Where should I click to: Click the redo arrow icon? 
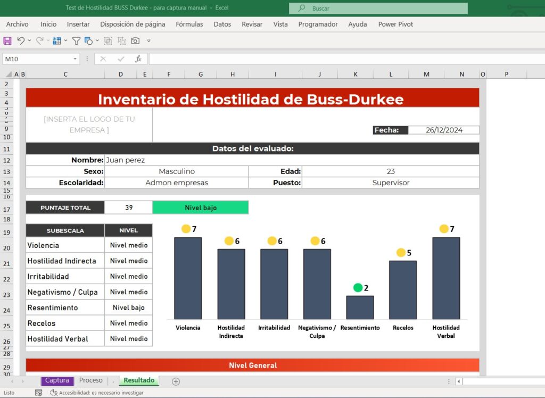[x=39, y=40]
